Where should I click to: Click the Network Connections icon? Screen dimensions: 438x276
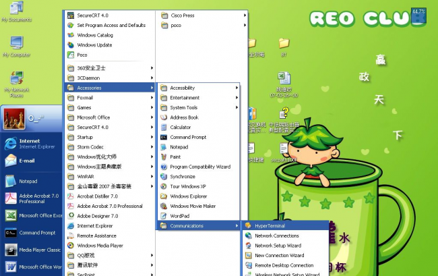tap(249, 236)
